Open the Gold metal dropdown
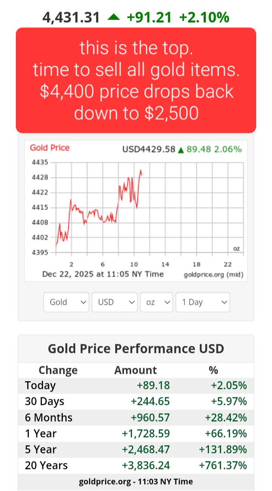This screenshot has width=272, height=491. click(66, 302)
